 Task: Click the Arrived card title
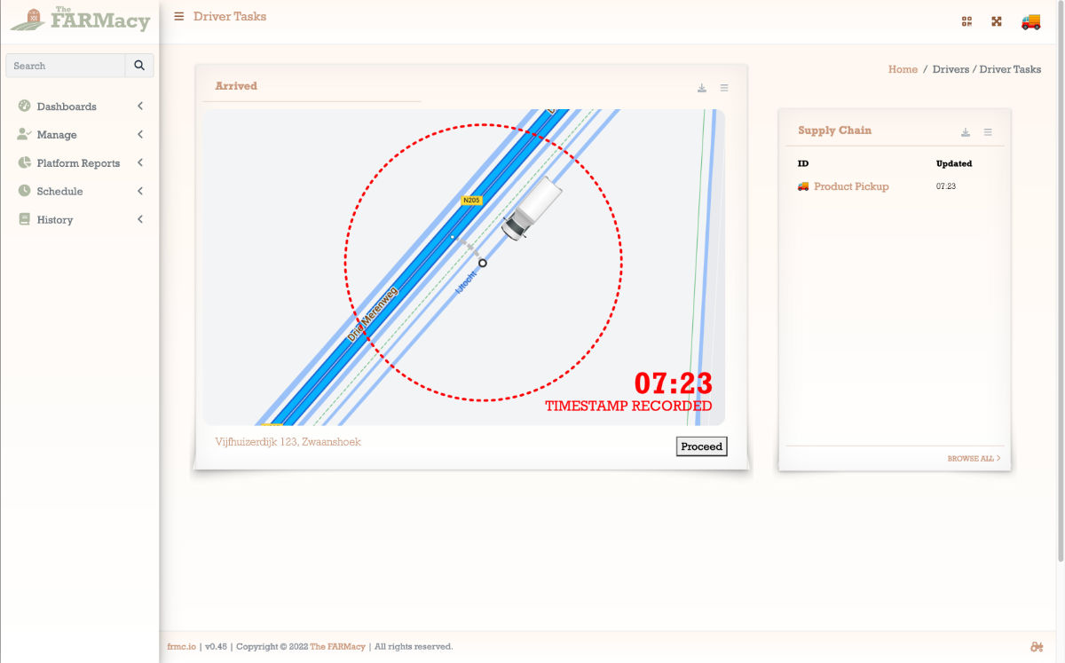pos(236,86)
